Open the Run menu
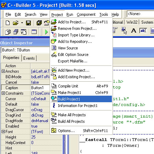 (70, 14)
